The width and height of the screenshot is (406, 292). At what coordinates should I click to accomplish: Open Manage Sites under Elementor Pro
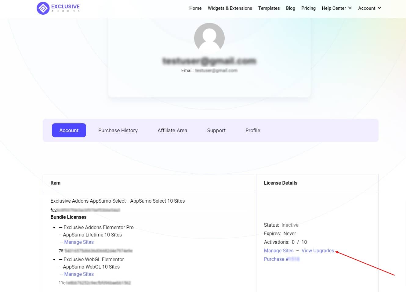point(79,242)
